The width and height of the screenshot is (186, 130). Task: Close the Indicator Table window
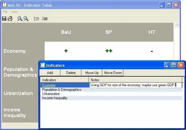(176, 5)
